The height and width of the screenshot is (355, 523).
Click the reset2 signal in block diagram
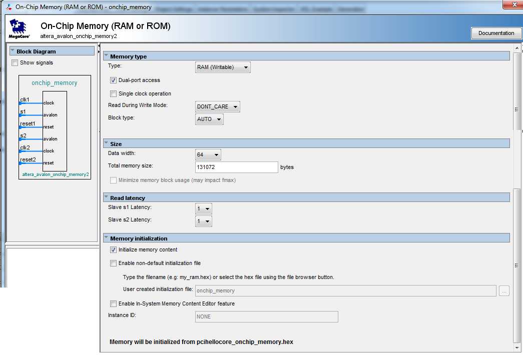(28, 159)
